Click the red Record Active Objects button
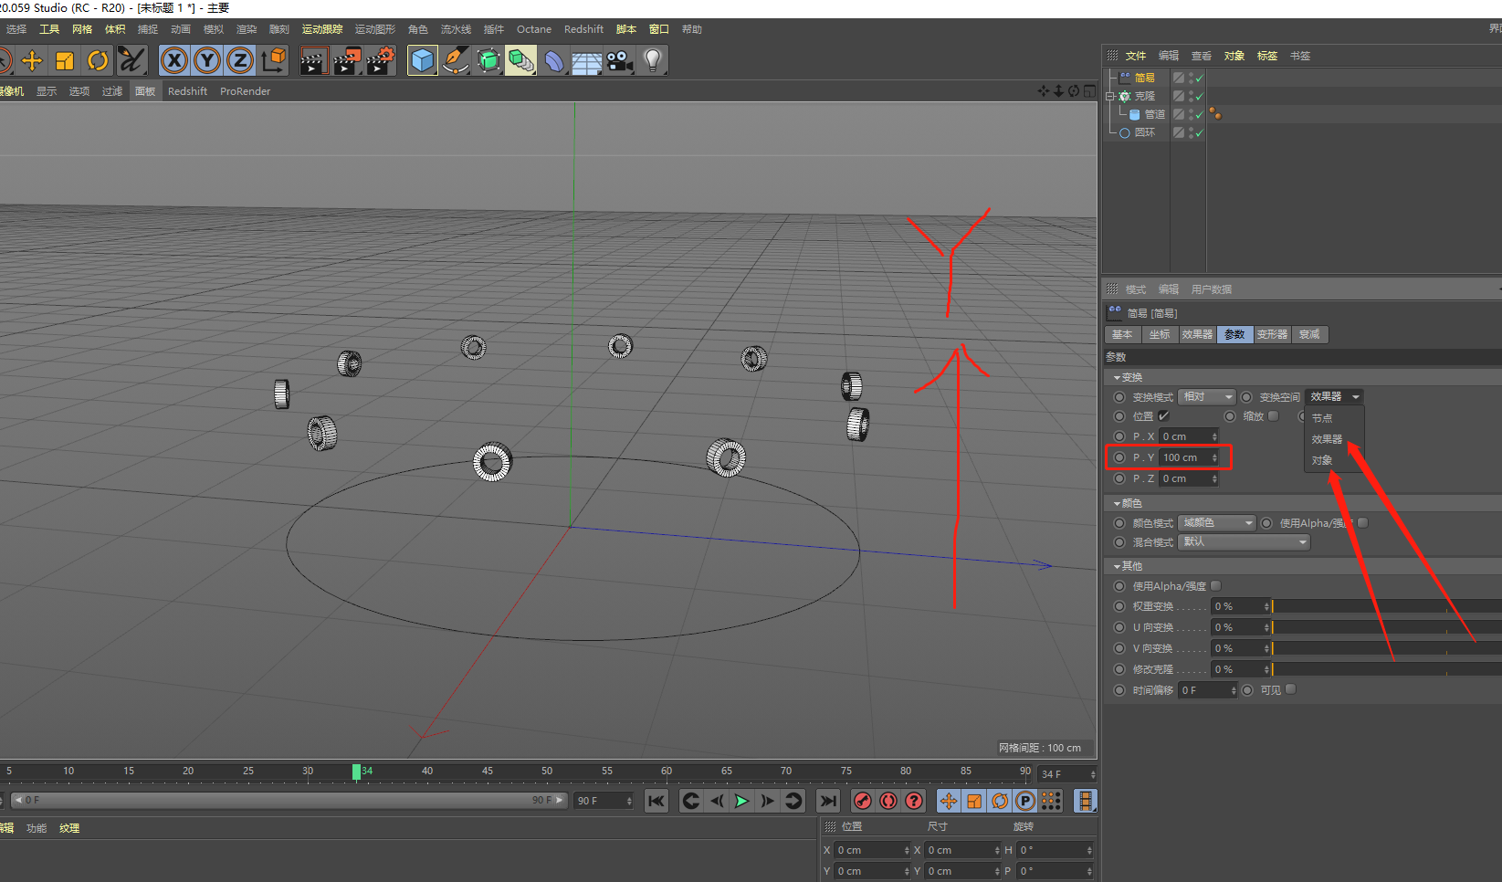 tap(863, 801)
